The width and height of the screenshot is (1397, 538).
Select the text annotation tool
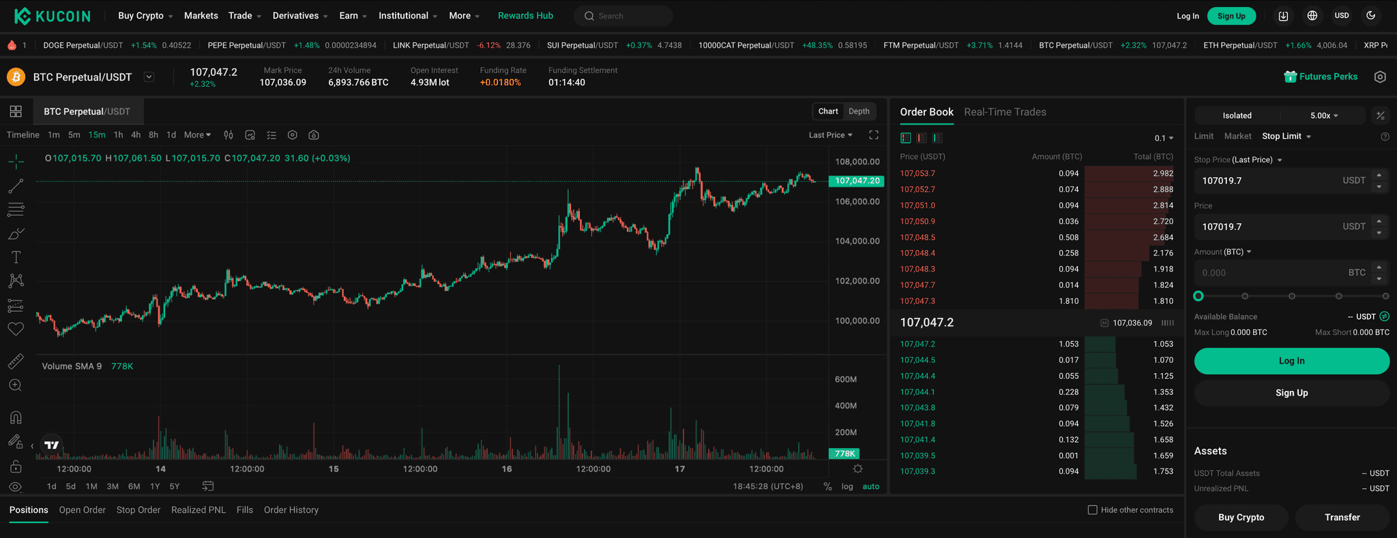coord(16,257)
